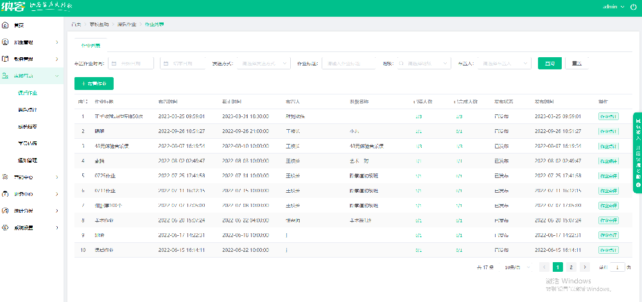Click the person icon of the second sidebar item
Image resolution: width=642 pixels, height=302 pixels.
[x=5, y=42]
